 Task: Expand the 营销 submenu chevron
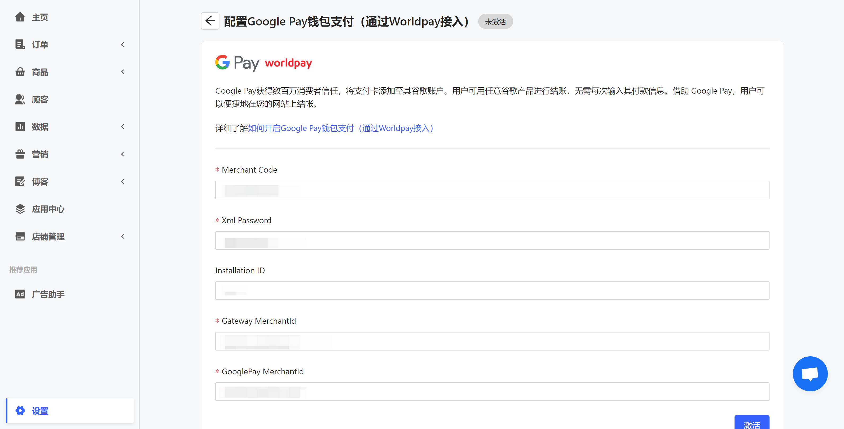pyautogui.click(x=123, y=154)
